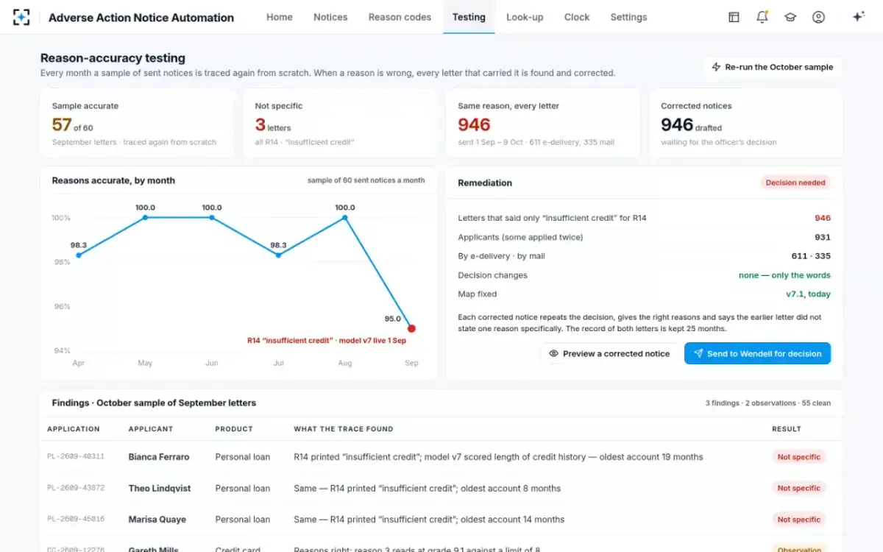
Task: Click the 931 applicants value
Action: pos(823,237)
